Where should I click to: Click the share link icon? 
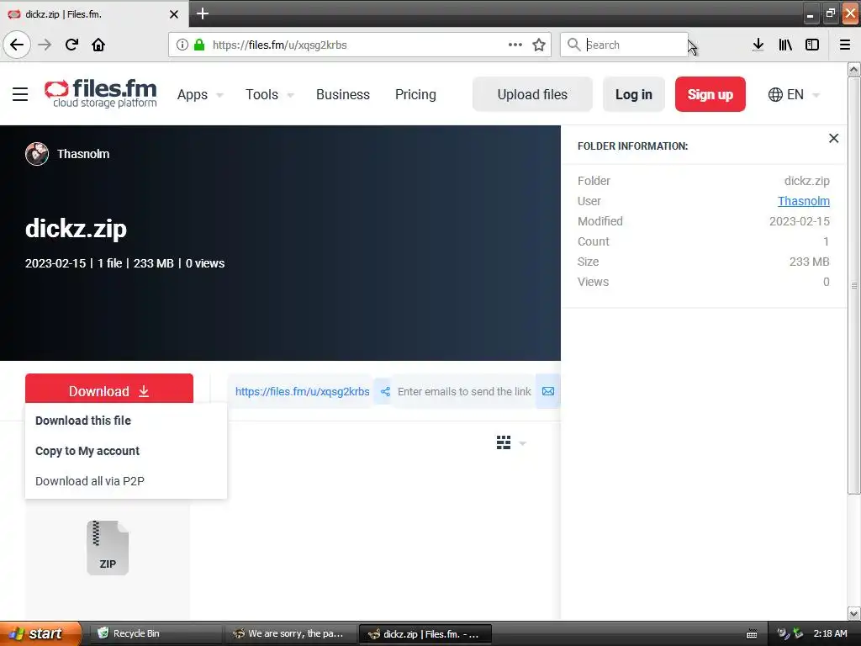tap(385, 391)
